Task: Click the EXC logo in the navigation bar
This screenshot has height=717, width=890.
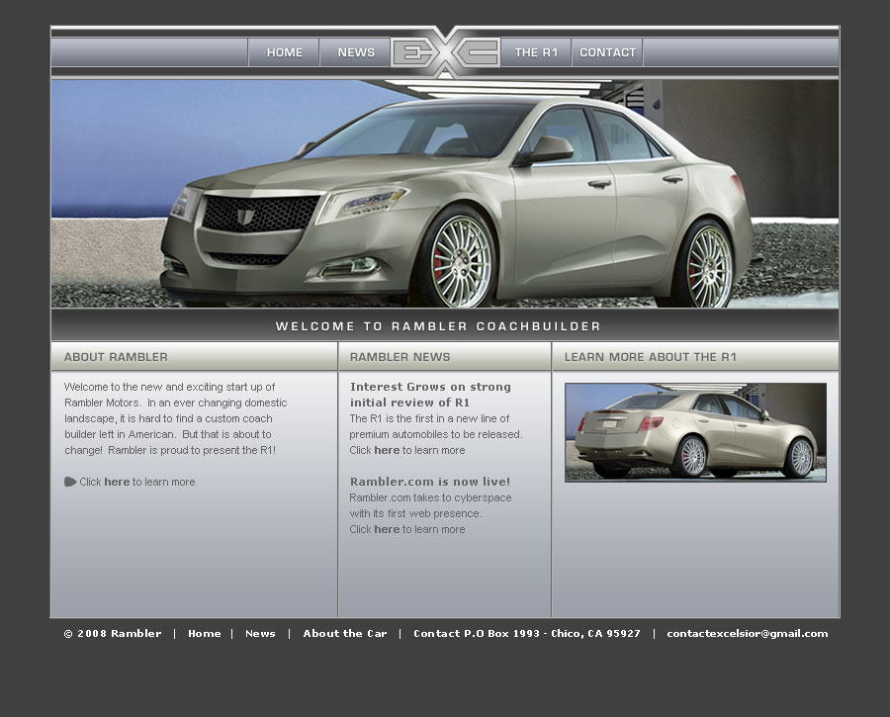Action: pos(446,52)
